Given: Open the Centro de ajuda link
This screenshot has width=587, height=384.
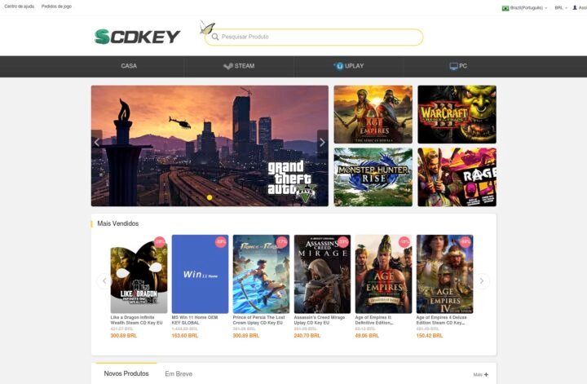Looking at the screenshot, I should pos(19,7).
